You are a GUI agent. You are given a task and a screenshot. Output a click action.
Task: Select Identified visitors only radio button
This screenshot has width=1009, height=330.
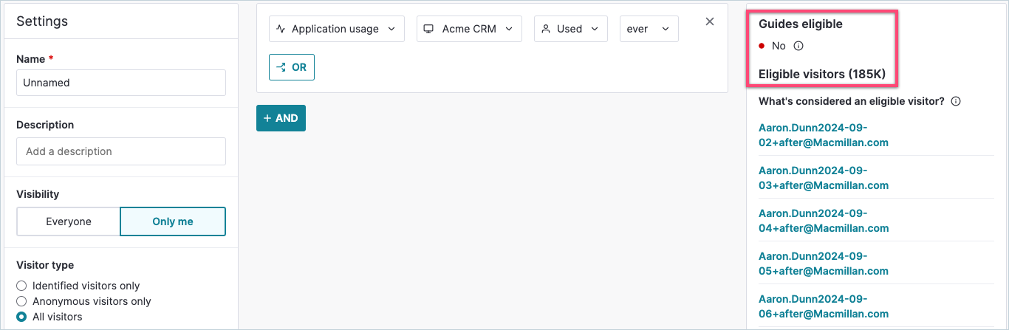click(21, 286)
